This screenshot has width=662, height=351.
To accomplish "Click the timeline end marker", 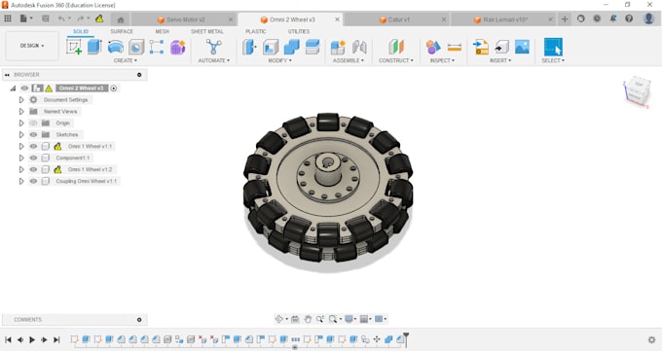I will point(406,339).
